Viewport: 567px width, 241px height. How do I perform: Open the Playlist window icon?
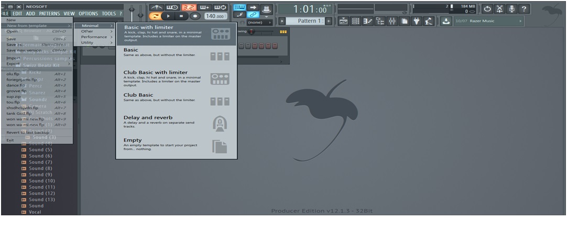point(344,21)
